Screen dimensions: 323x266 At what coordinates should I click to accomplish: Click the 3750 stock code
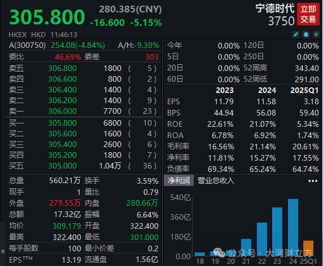[x=281, y=21]
